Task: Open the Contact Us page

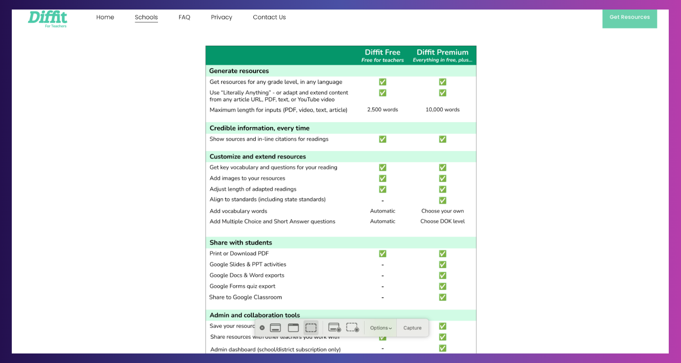Action: [x=269, y=17]
